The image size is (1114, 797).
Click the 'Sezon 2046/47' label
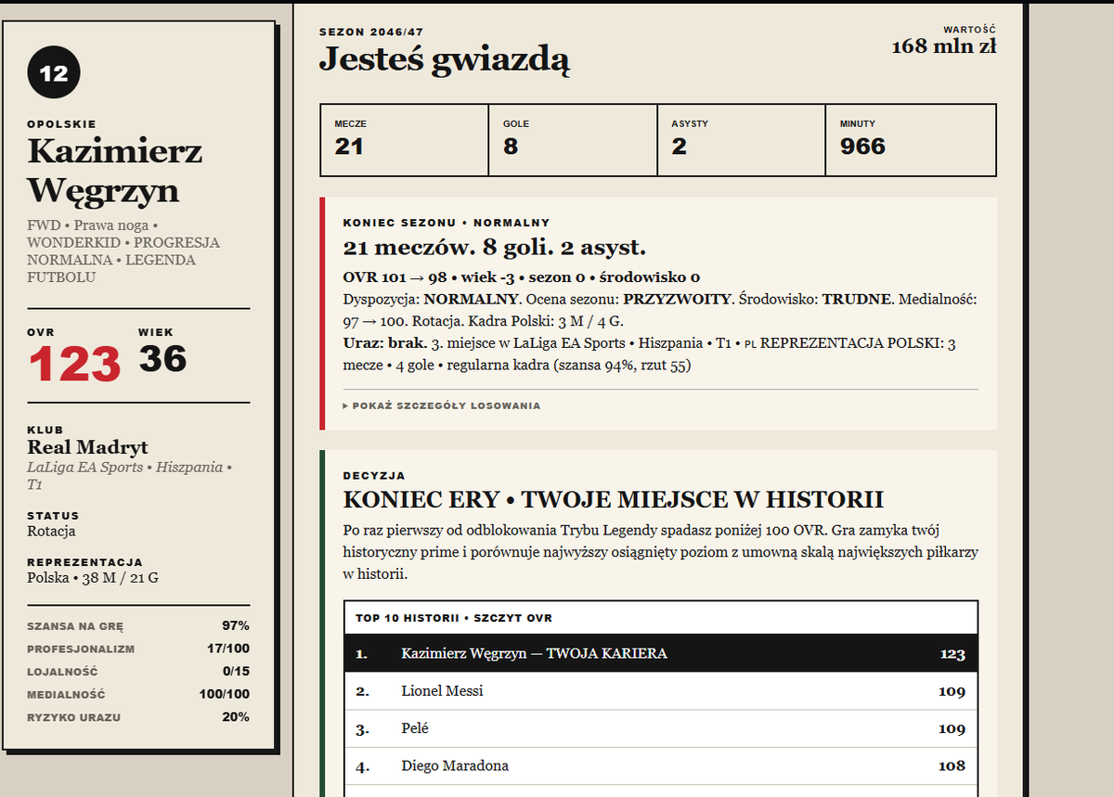[x=371, y=32]
